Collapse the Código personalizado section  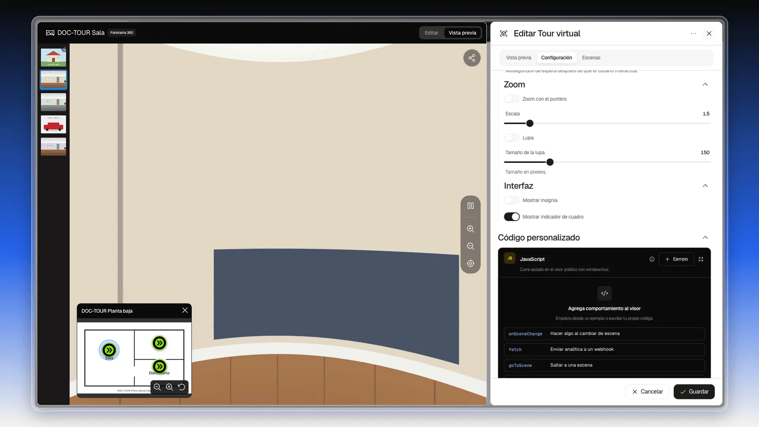coord(705,238)
